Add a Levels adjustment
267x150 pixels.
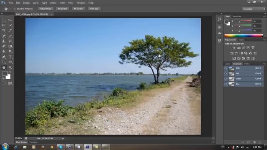coord(239,48)
